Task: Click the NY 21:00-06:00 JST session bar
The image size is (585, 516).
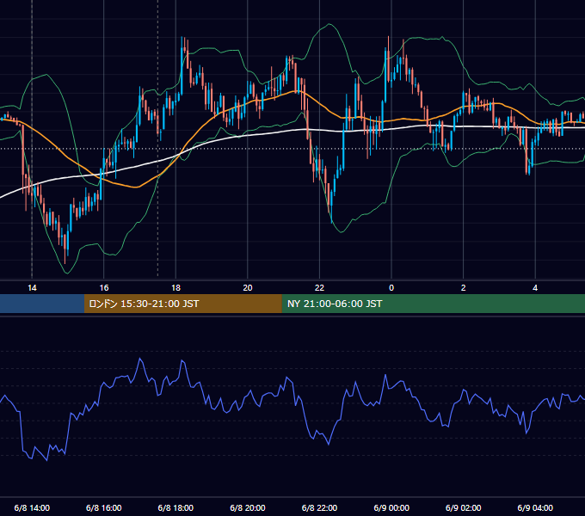Action: point(433,304)
